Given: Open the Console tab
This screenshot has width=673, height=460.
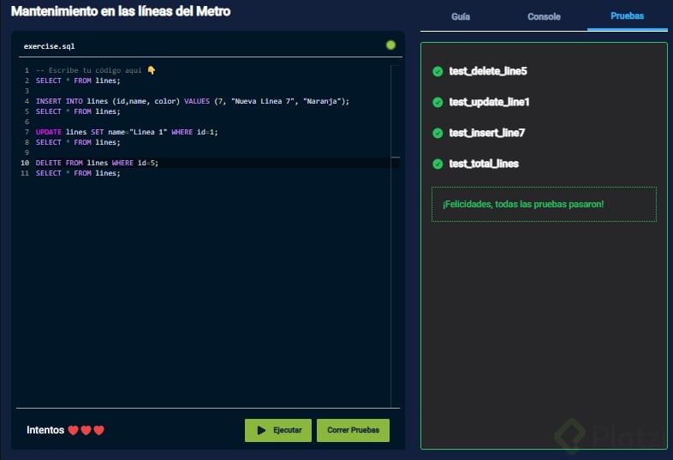Looking at the screenshot, I should [x=544, y=17].
